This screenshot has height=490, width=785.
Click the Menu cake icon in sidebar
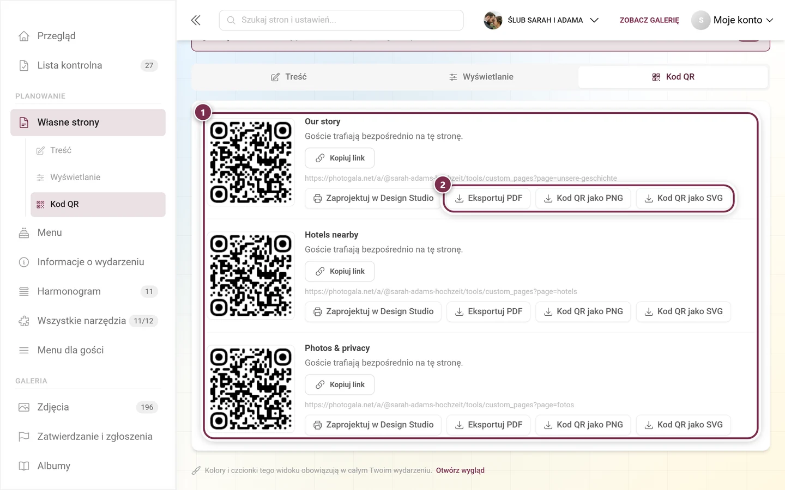24,233
